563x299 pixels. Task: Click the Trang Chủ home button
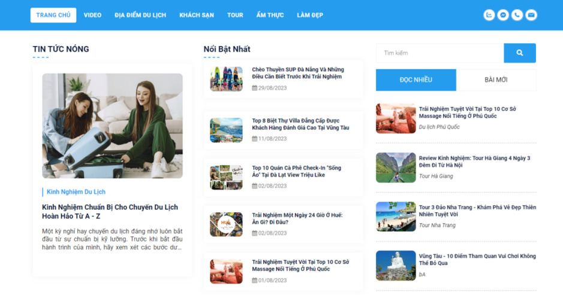[53, 16]
